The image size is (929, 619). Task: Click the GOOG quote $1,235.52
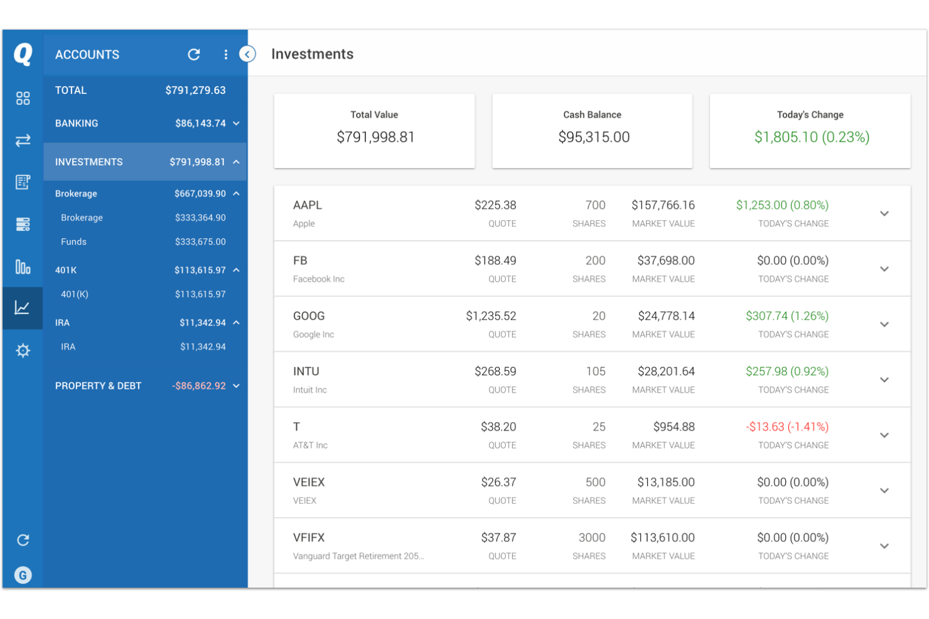point(491,316)
